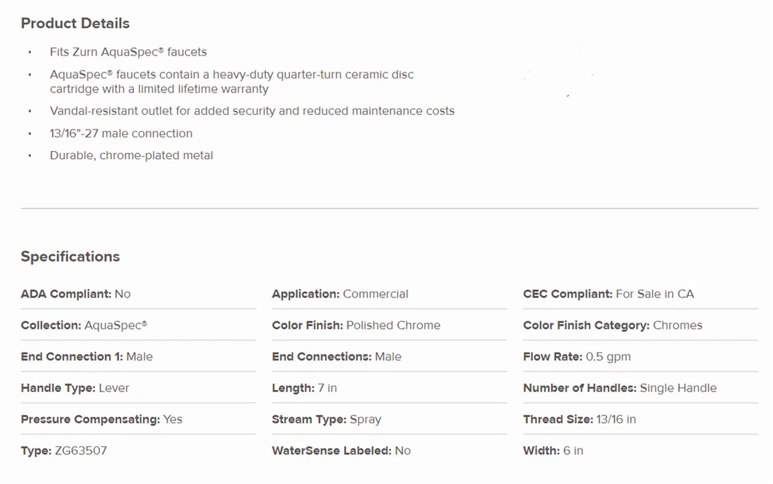773x484 pixels.
Task: Click the vandal-resistant outlet bullet text
Action: tap(252, 111)
